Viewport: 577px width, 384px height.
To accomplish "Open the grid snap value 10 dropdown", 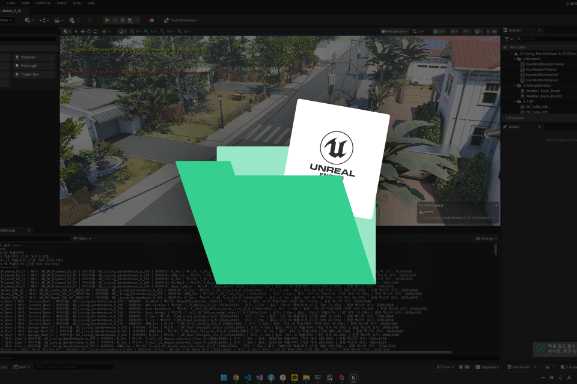I will click(153, 31).
